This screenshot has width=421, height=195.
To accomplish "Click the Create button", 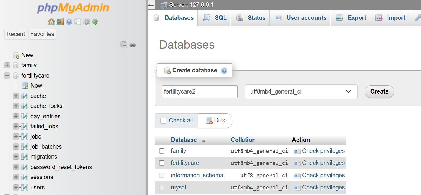I will pyautogui.click(x=379, y=92).
